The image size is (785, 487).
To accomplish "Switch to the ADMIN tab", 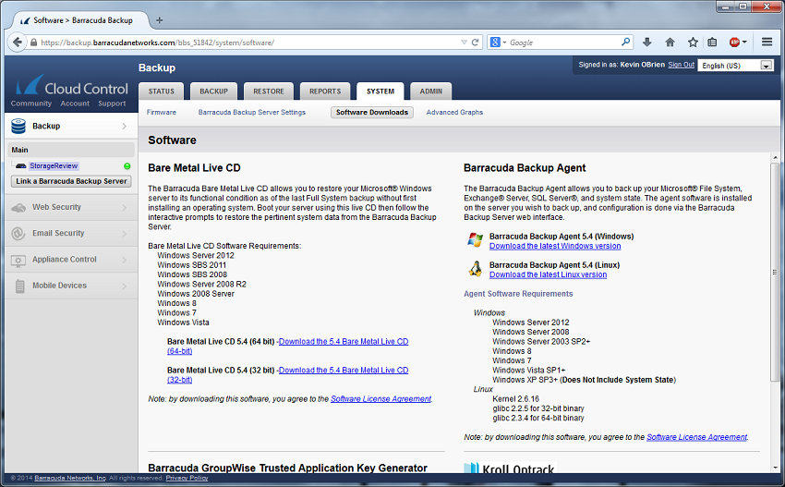I will 431,91.
